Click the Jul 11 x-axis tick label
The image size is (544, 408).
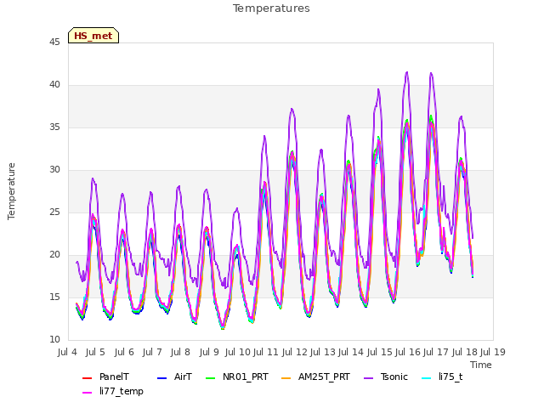266,352
